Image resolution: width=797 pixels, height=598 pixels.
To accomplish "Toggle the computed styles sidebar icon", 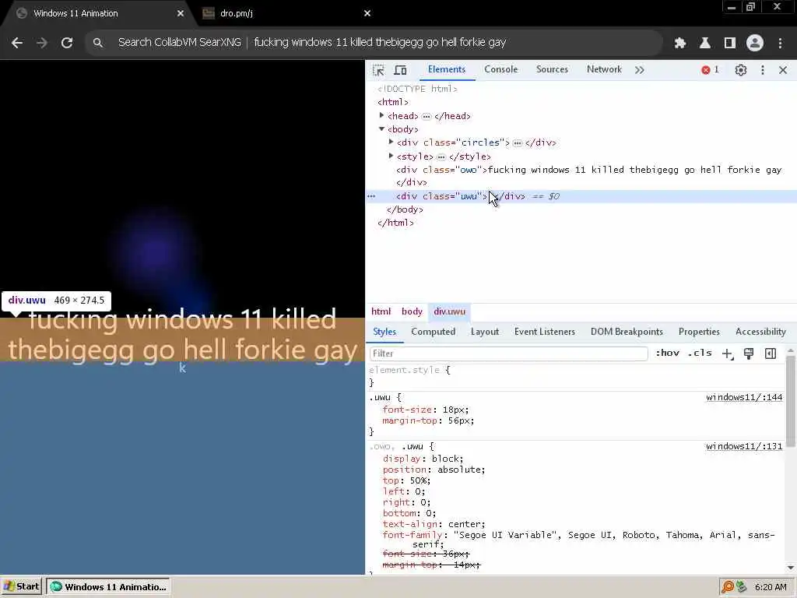I will coord(771,354).
